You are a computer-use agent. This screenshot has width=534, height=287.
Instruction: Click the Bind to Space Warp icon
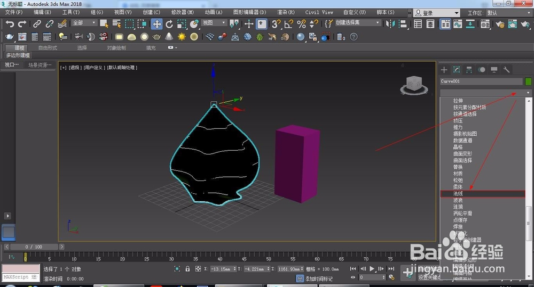click(x=62, y=24)
